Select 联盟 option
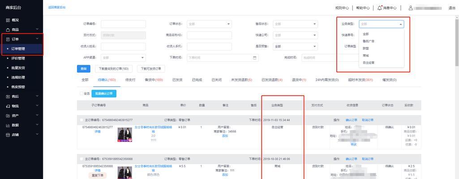This screenshot has height=179, width=459. 382,48
